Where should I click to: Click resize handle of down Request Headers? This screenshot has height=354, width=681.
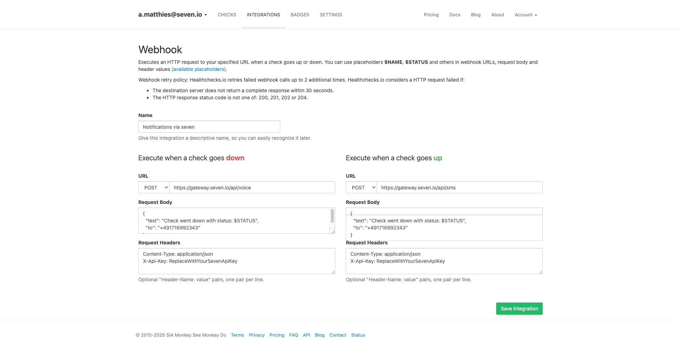[333, 272]
